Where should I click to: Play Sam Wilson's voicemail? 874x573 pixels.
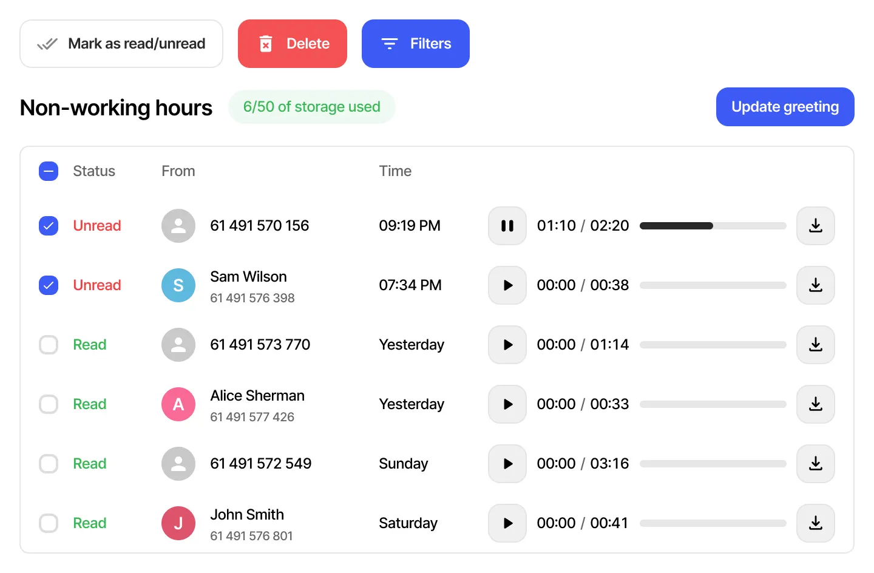coord(507,285)
